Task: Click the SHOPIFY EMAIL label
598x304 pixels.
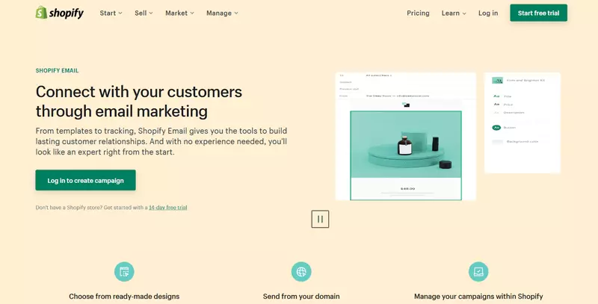Action: [58, 70]
